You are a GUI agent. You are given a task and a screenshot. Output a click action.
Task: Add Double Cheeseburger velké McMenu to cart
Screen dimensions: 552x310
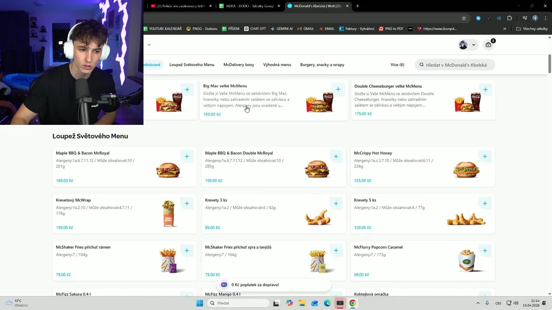(x=485, y=90)
